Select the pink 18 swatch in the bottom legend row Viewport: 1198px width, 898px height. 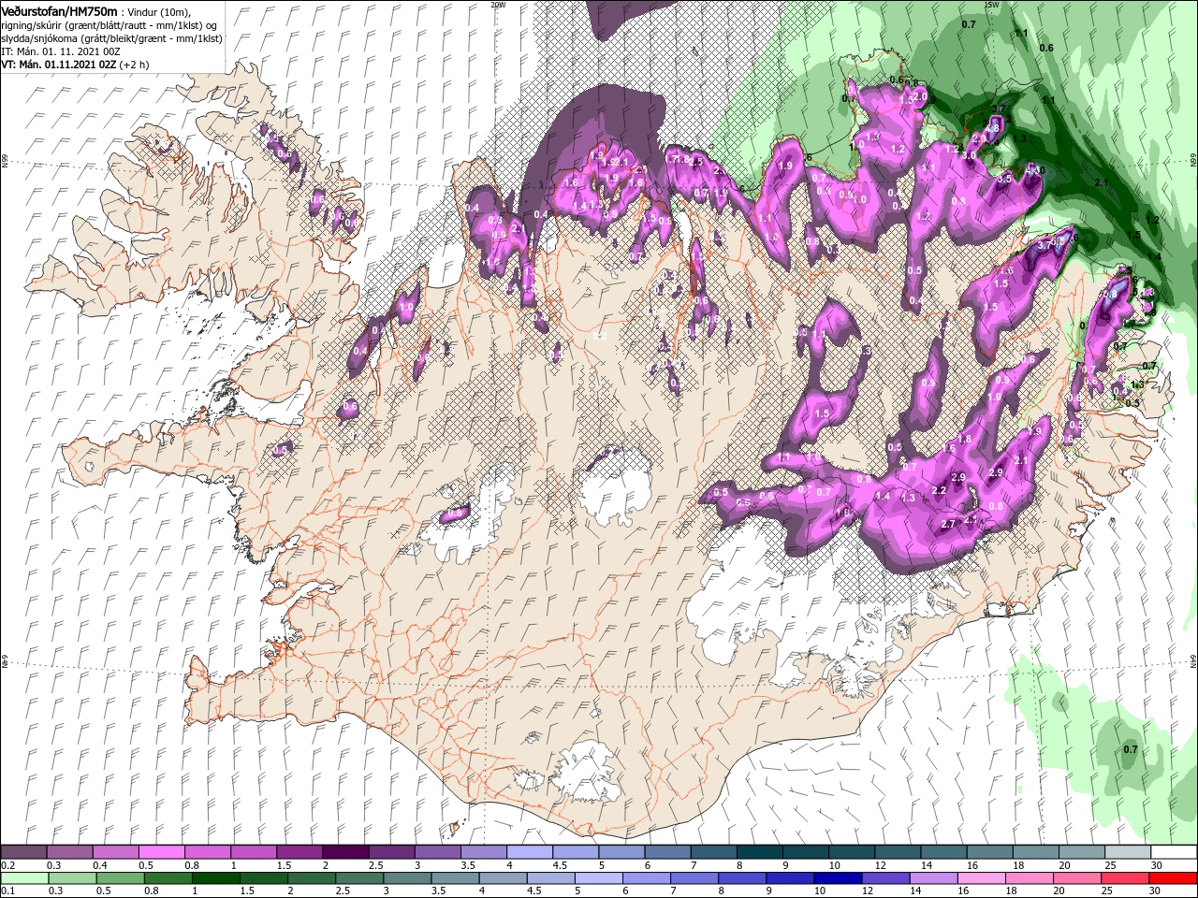click(x=1029, y=878)
